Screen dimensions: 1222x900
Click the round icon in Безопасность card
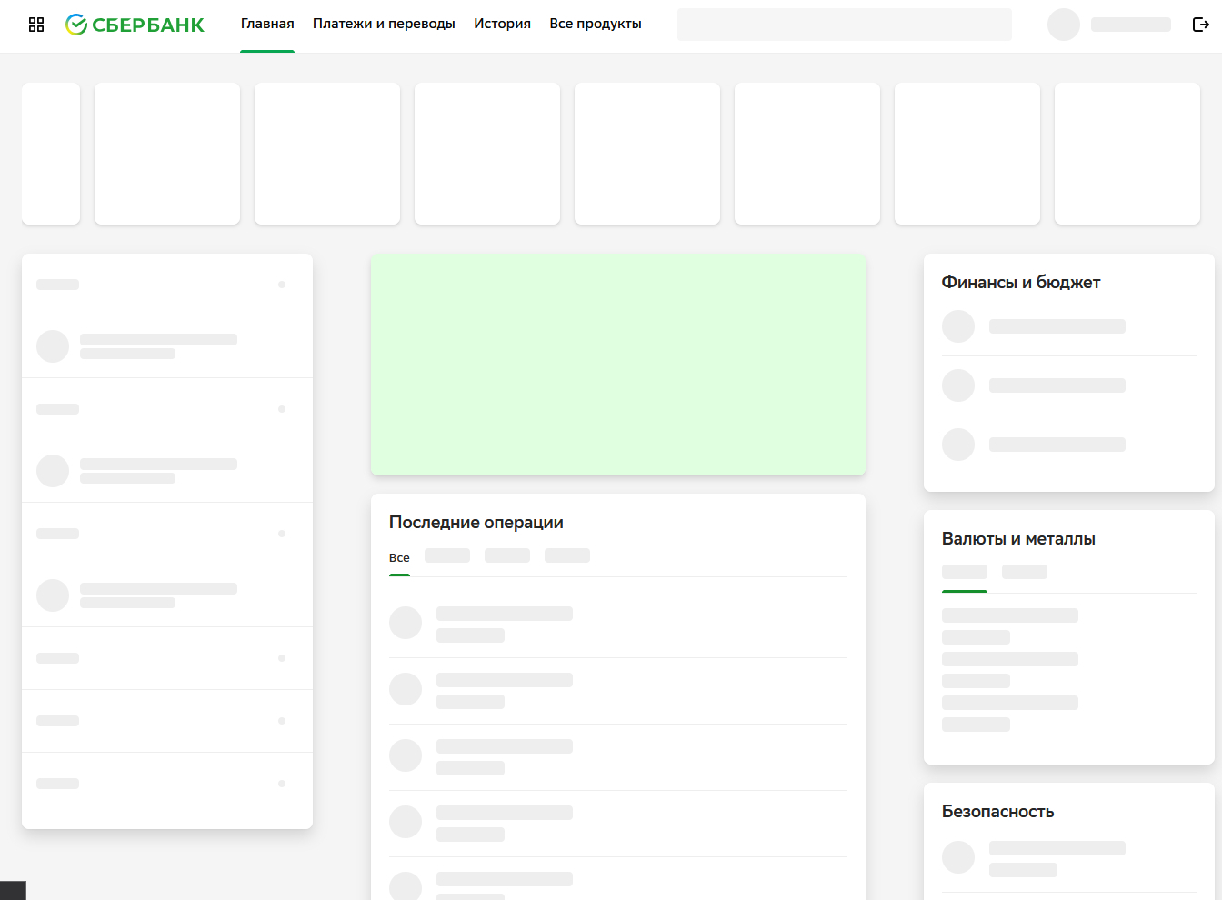tap(958, 857)
